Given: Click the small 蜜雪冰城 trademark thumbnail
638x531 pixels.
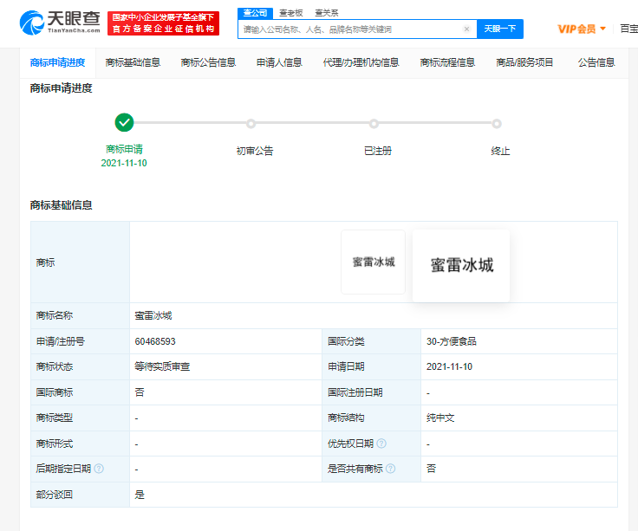Looking at the screenshot, I should pos(373,262).
